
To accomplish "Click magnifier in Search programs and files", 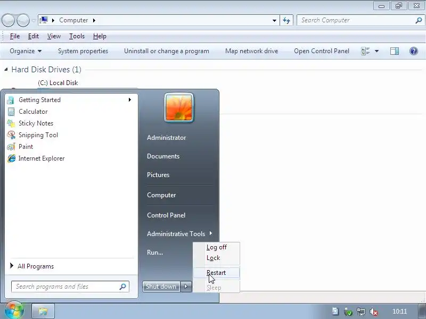I will click(x=123, y=287).
